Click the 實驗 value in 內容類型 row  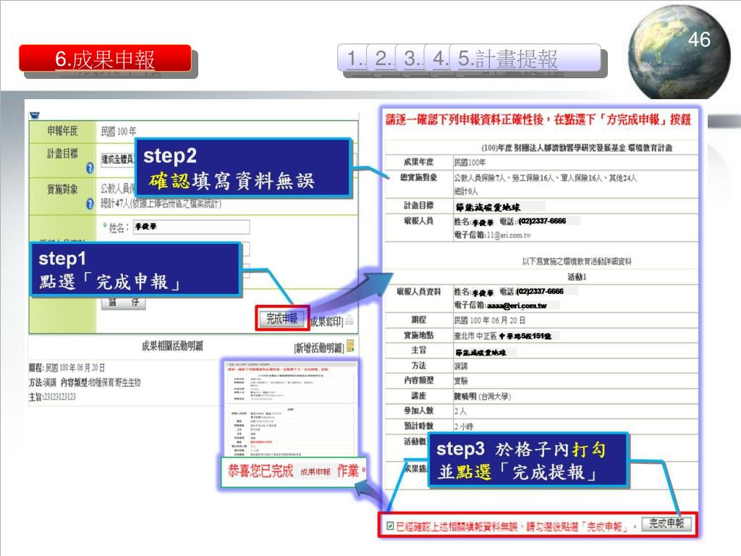(x=461, y=381)
